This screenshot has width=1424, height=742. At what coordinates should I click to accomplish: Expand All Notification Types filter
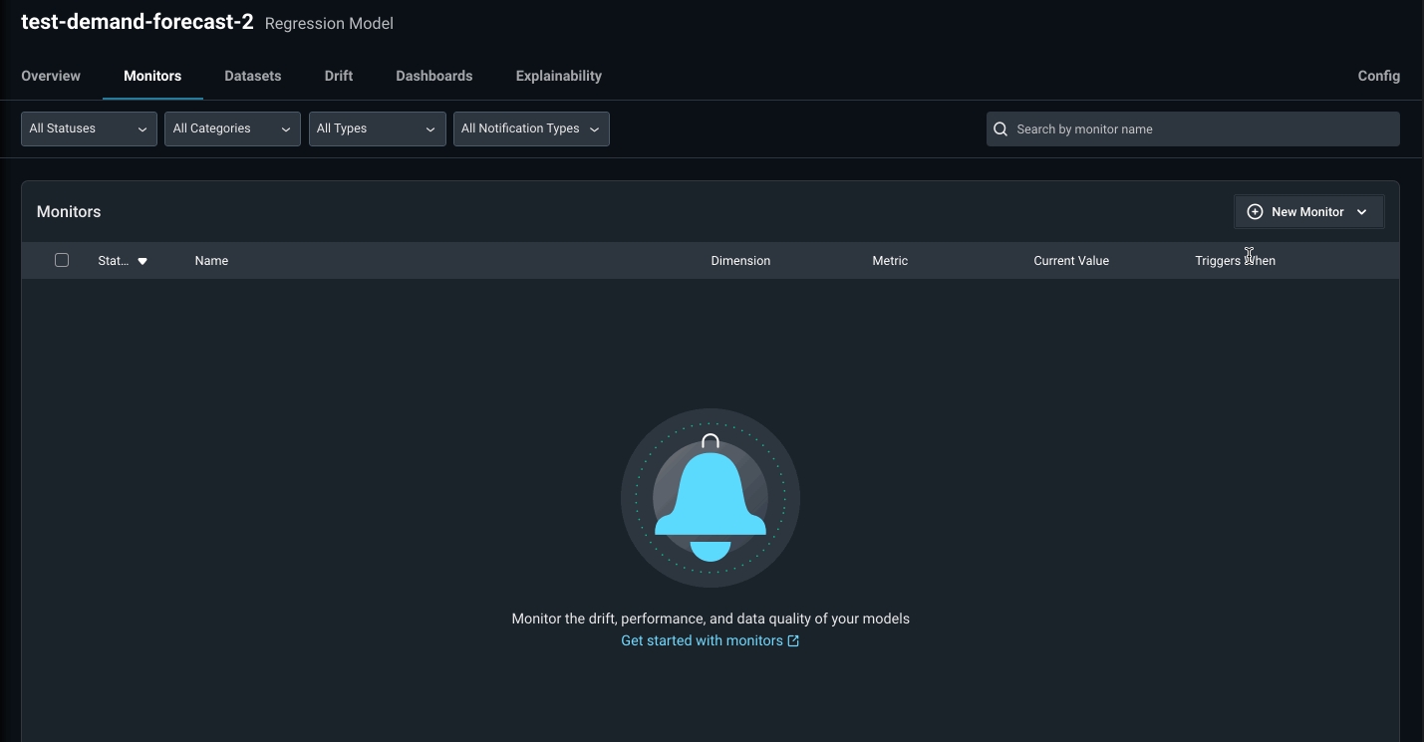[530, 129]
